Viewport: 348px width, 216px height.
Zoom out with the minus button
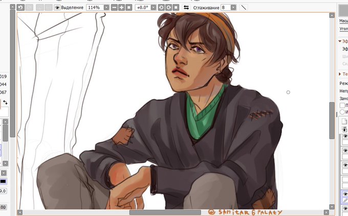pyautogui.click(x=114, y=8)
